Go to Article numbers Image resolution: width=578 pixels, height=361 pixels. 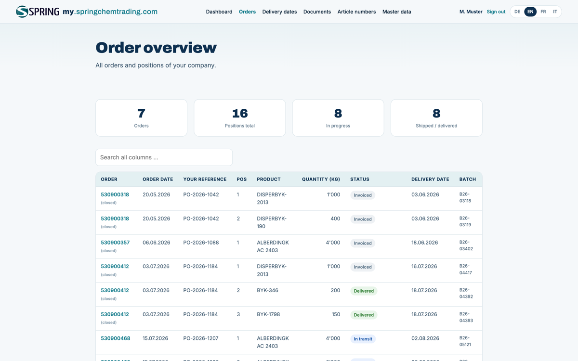(356, 12)
